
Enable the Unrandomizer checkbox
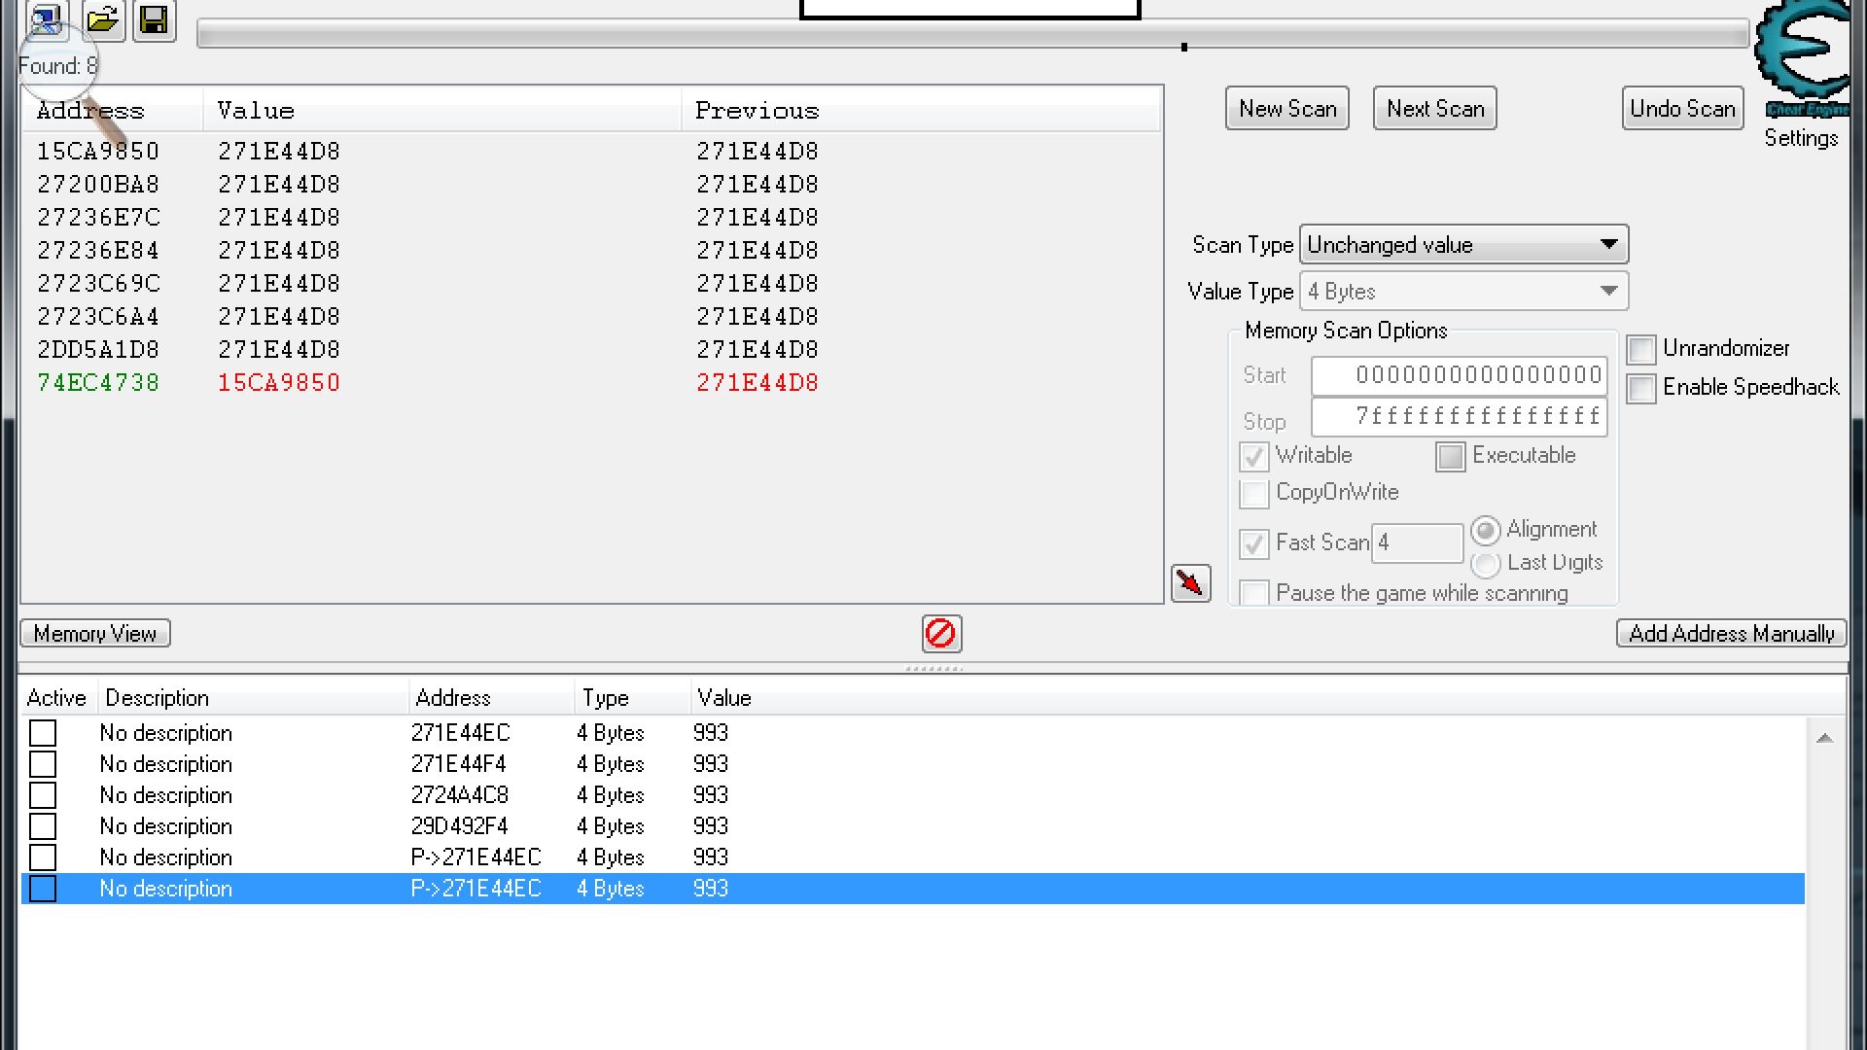point(1641,349)
